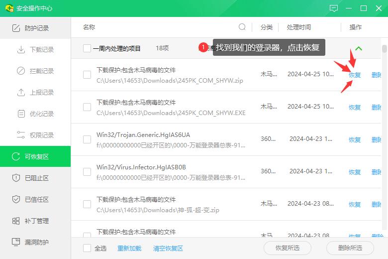Click the 清空恢复区 clear recovery zone link
388x259 pixels.
point(168,248)
